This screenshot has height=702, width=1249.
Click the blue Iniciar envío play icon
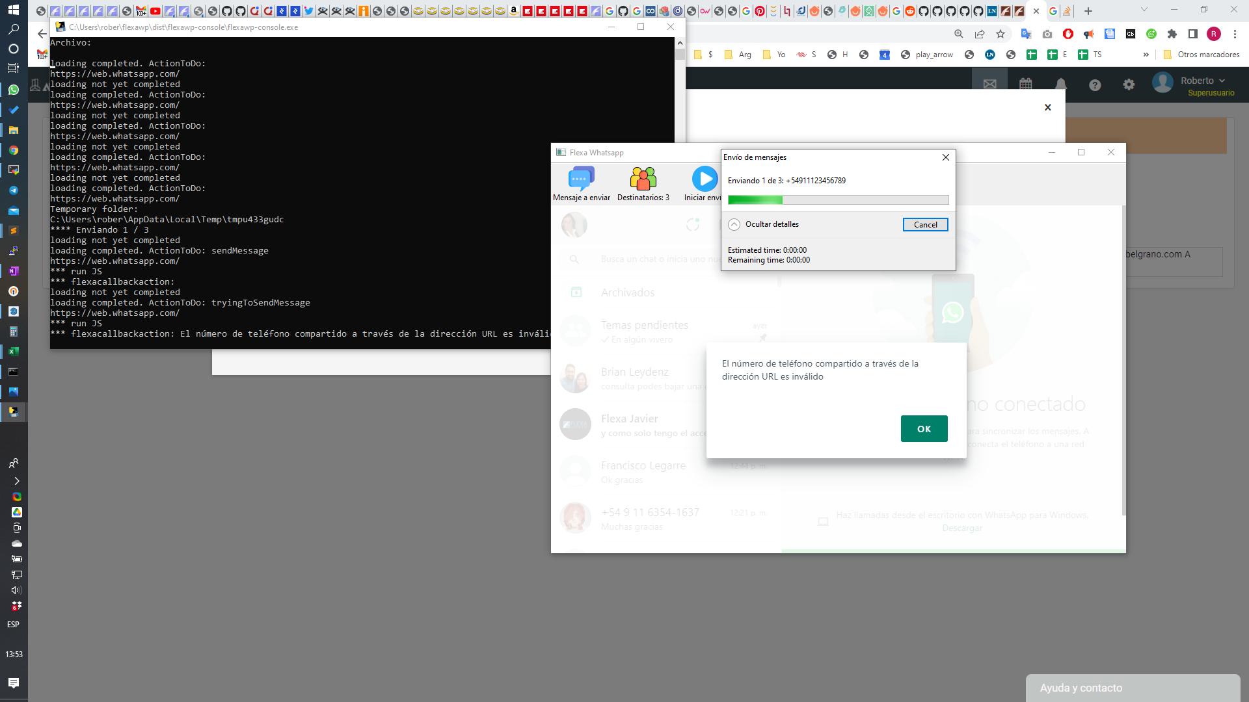coord(705,179)
